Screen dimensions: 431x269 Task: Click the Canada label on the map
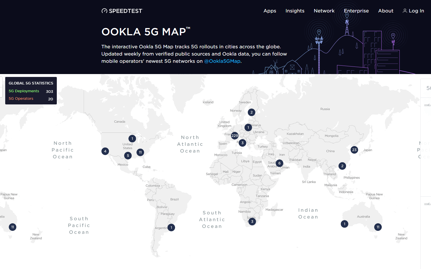(x=120, y=121)
